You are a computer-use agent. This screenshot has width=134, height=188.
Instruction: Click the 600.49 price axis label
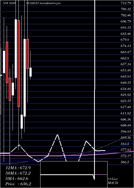coord(126,125)
